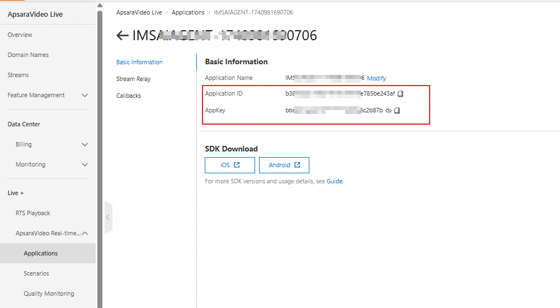
Task: Switch to the Stream Relay tab
Action: pos(133,79)
